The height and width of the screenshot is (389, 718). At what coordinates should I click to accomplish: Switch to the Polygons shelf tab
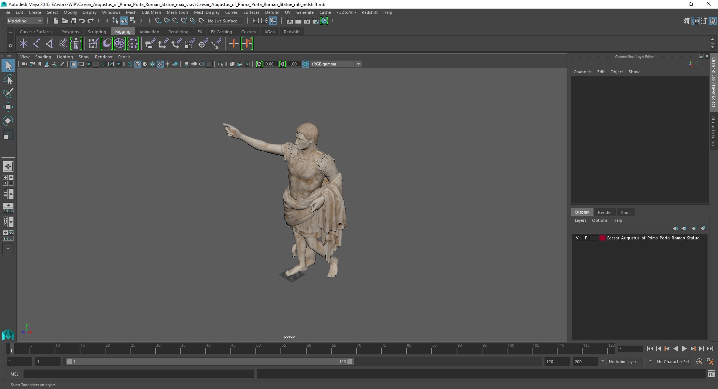70,32
